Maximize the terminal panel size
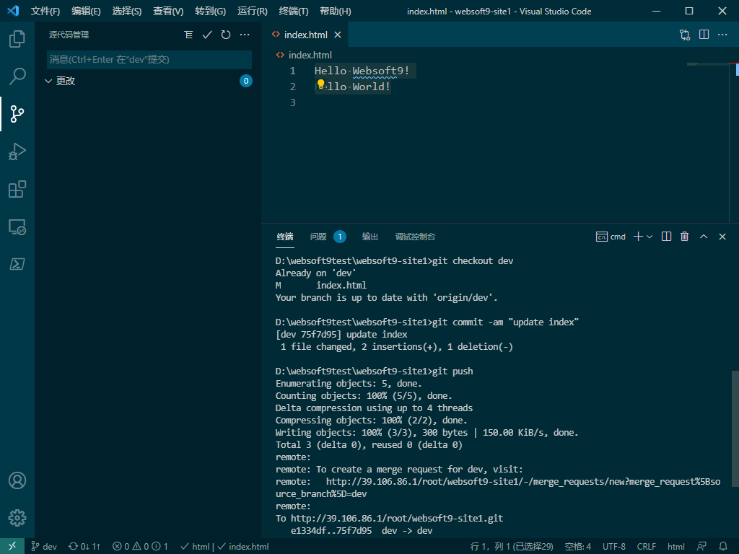Screen dimensions: 739x554 (x=704, y=237)
